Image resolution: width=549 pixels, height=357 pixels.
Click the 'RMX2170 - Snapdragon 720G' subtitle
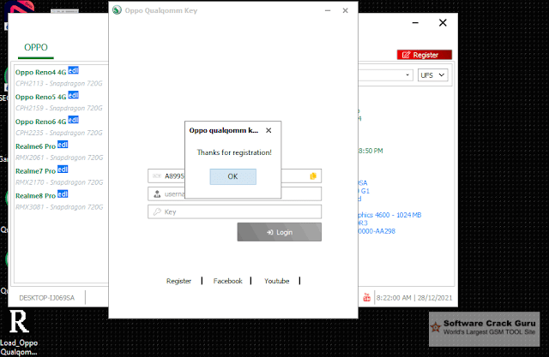[59, 182]
